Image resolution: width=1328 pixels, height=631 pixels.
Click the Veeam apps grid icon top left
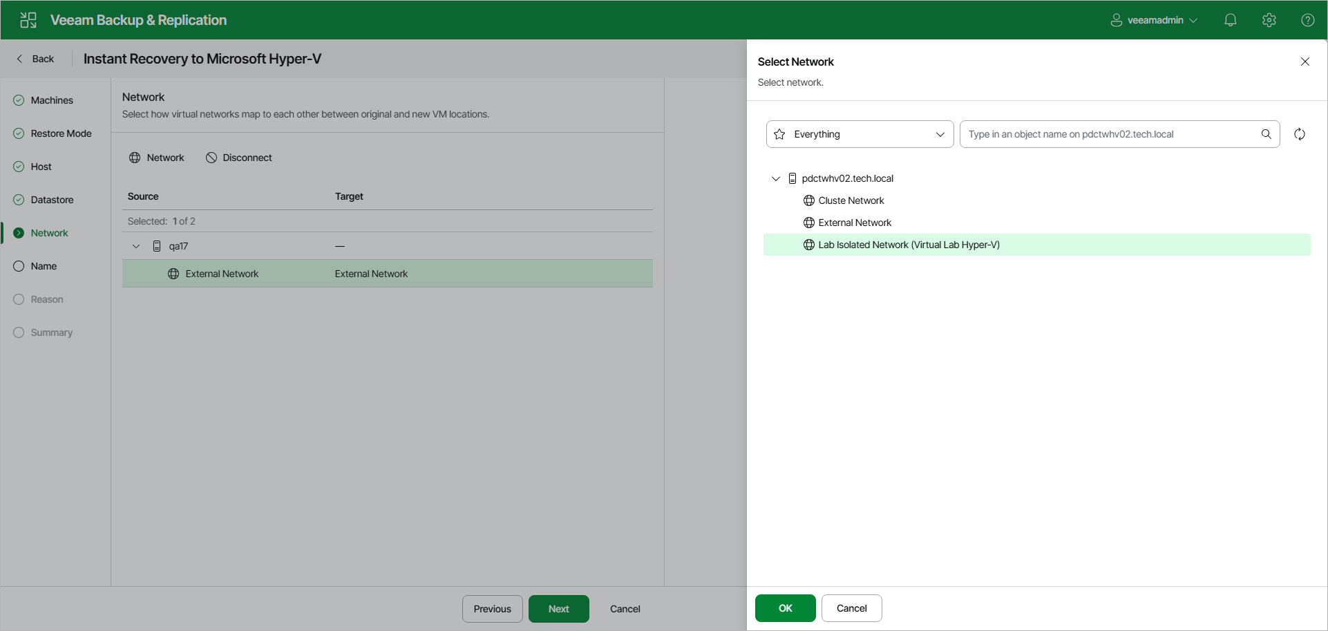(x=28, y=19)
